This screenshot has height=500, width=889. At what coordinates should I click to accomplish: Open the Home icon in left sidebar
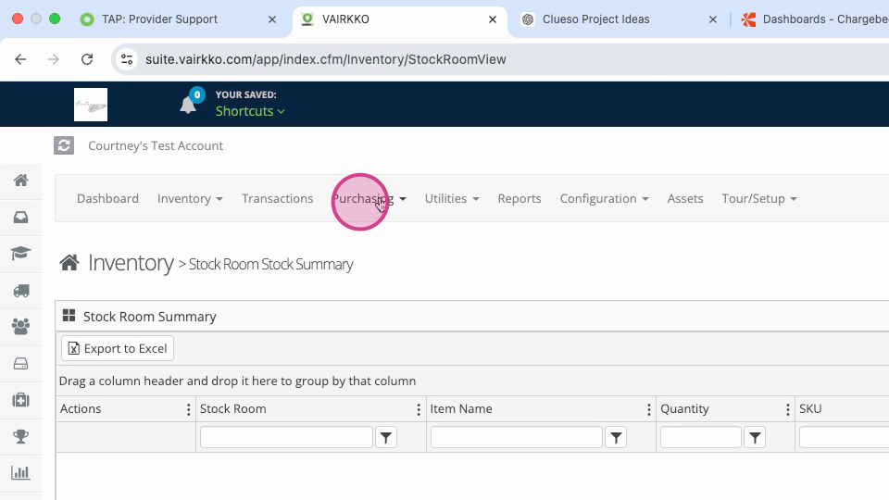[x=21, y=181]
